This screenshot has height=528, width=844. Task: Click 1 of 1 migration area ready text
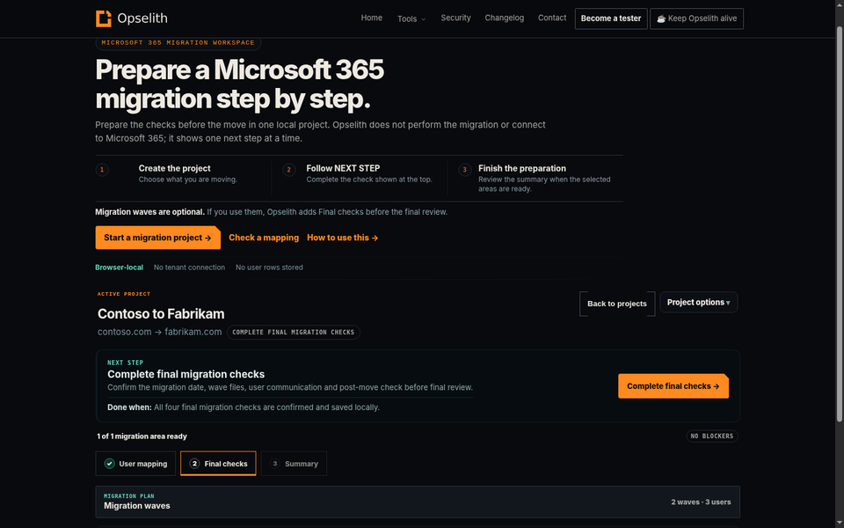click(x=142, y=436)
